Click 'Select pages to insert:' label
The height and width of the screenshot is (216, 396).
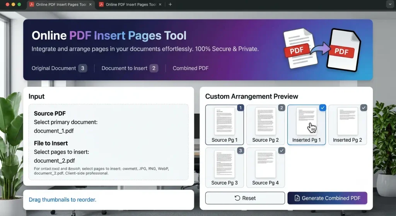(61, 152)
